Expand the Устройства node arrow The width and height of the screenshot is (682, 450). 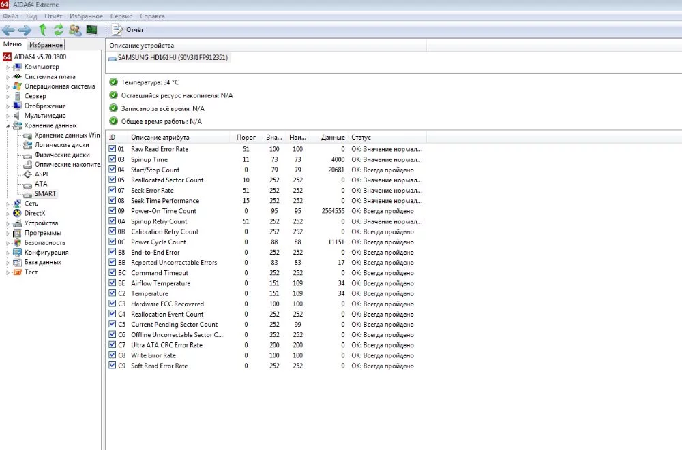(x=8, y=223)
